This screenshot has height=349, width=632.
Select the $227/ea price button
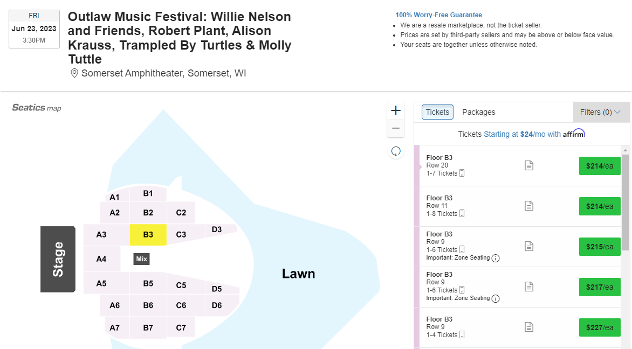click(600, 327)
